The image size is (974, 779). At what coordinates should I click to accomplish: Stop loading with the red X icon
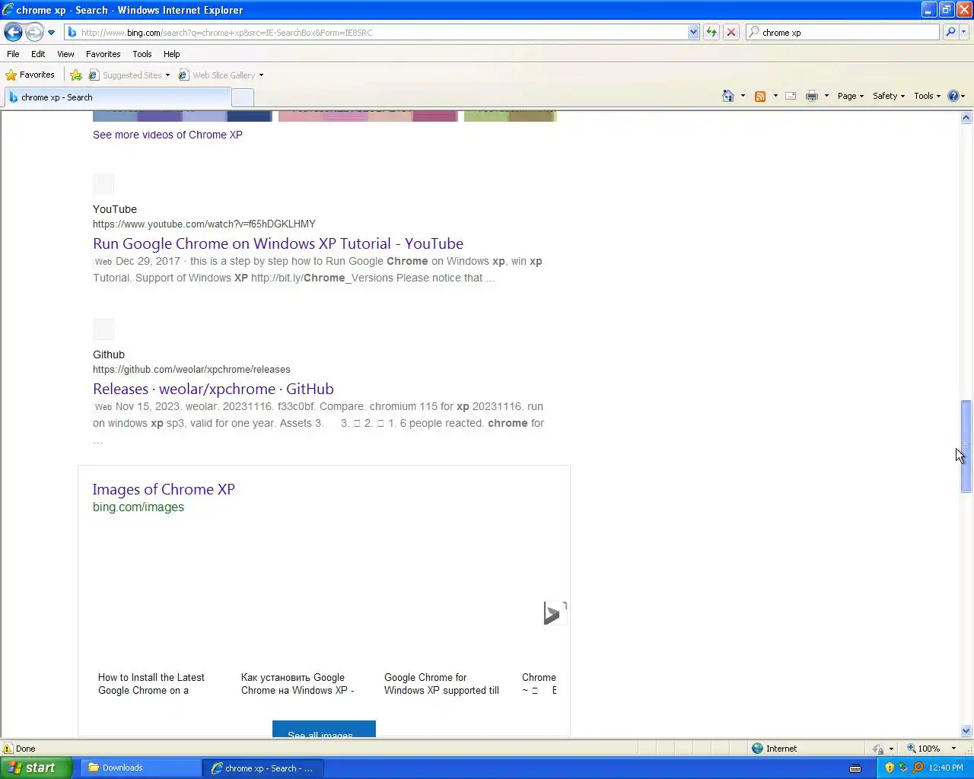pyautogui.click(x=731, y=32)
